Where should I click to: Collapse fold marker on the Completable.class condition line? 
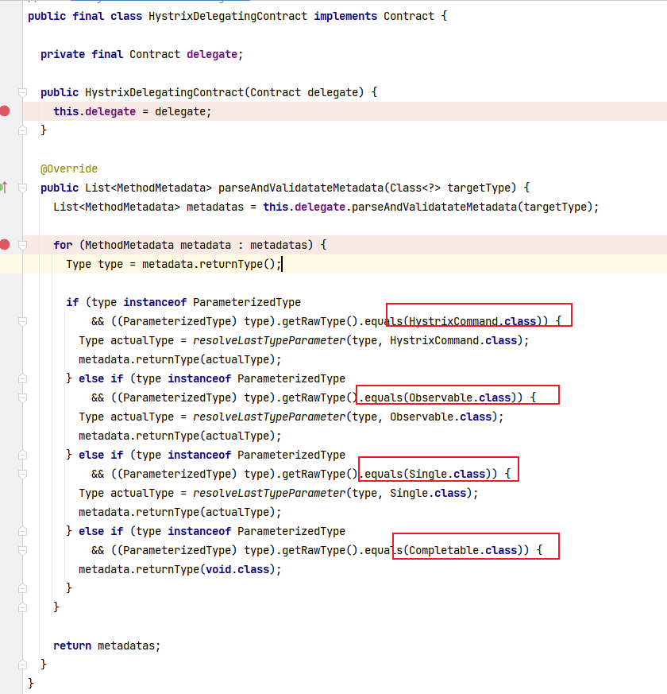tap(22, 550)
